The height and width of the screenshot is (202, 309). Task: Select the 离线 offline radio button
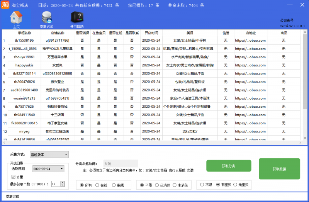tap(114, 185)
